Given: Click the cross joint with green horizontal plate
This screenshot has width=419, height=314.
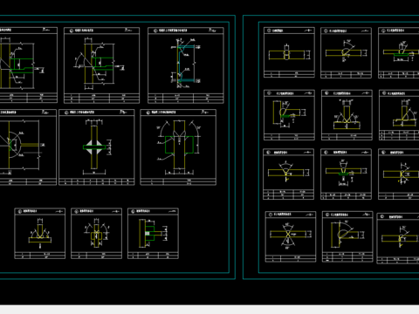Looking at the screenshot, I should [x=97, y=147].
